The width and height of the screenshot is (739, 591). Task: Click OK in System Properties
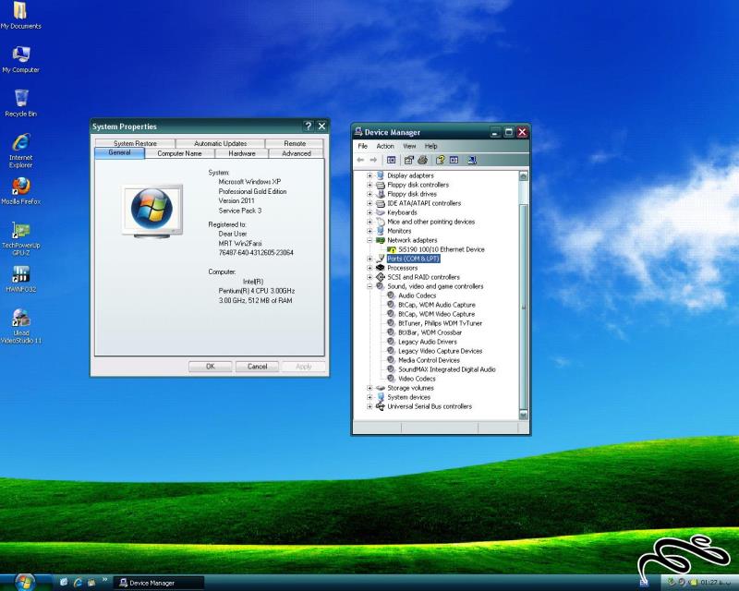pyautogui.click(x=211, y=367)
